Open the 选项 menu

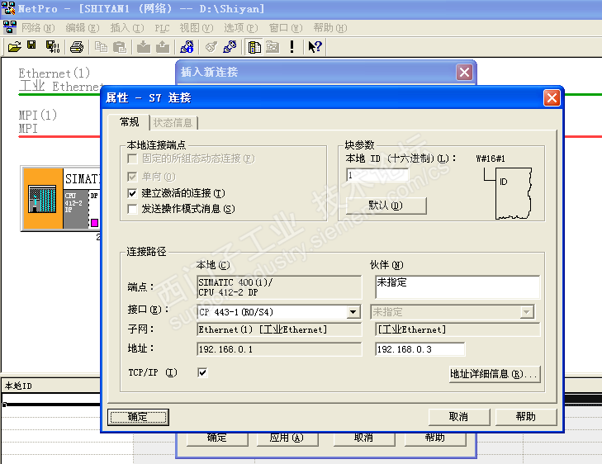(241, 28)
